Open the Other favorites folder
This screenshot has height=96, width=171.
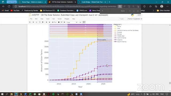[163, 11]
